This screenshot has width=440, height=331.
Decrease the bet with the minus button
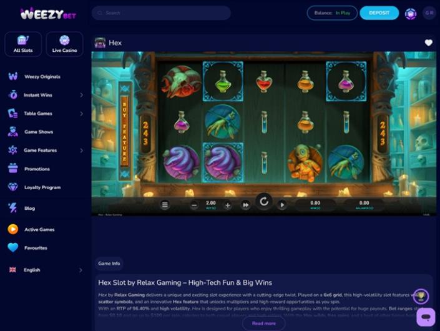click(194, 205)
